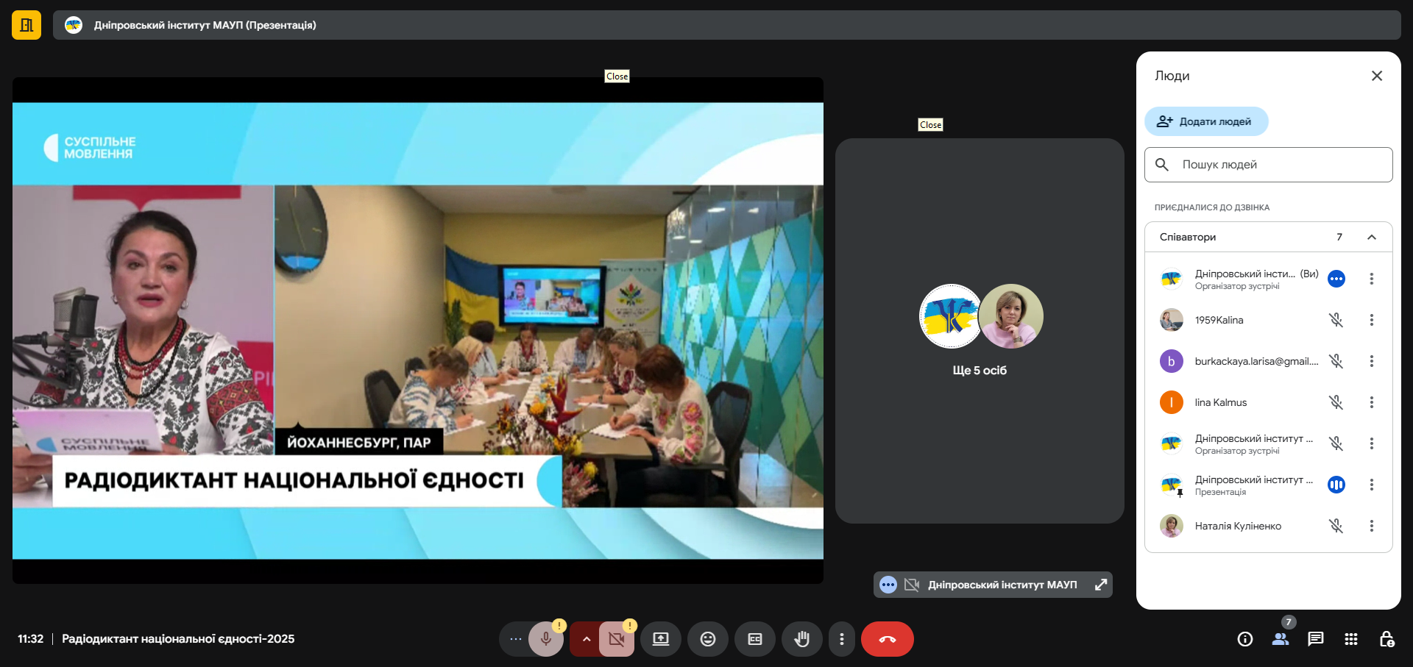Toggle closed captions button
This screenshot has height=667, width=1413.
[x=754, y=639]
